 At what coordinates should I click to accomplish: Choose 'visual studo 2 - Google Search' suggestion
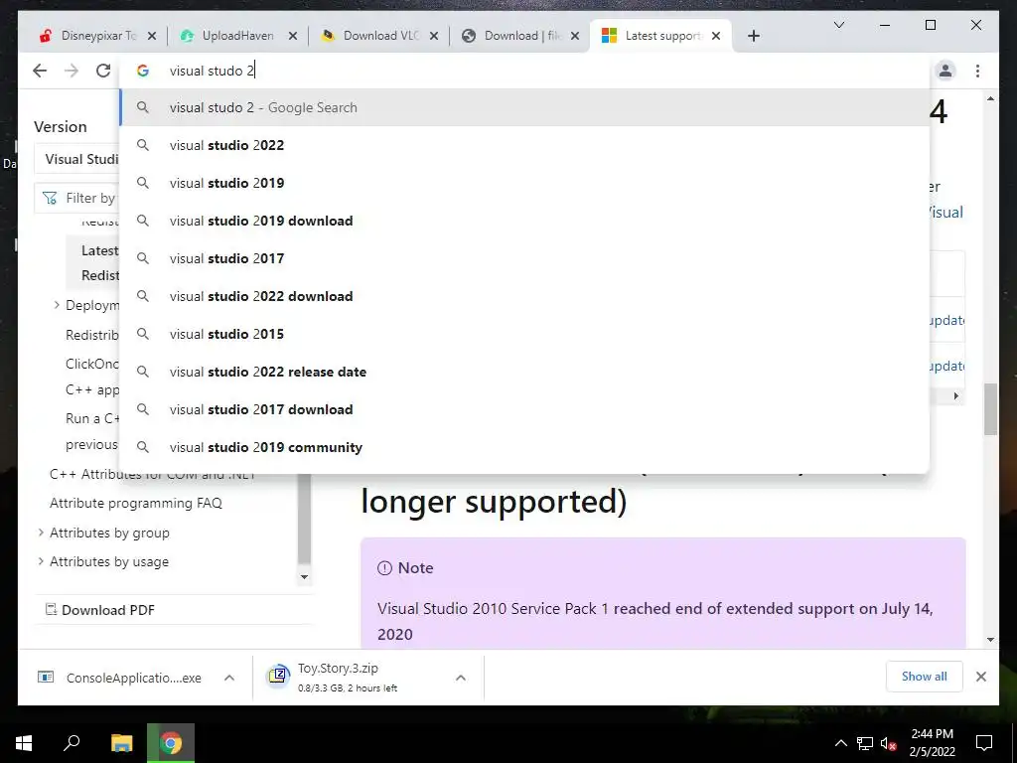coord(524,107)
